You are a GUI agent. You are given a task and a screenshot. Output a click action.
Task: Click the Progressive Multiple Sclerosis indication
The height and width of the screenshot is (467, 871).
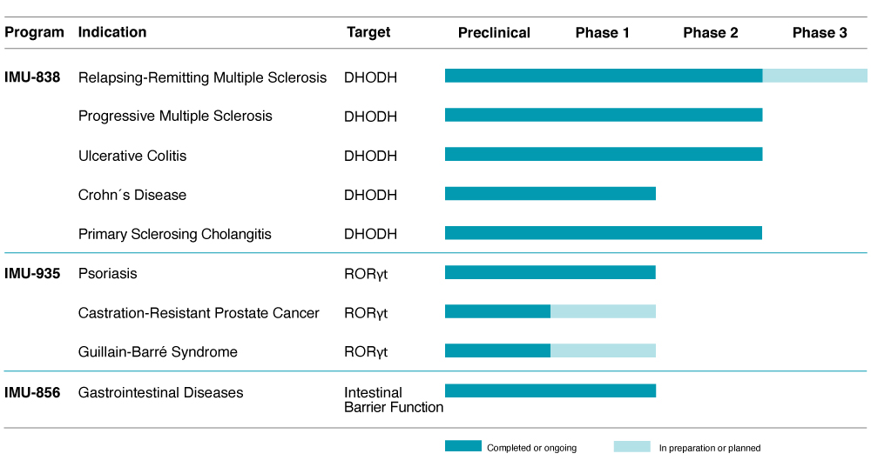click(175, 117)
